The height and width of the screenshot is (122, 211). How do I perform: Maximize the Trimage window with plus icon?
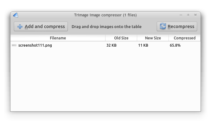click(x=188, y=15)
